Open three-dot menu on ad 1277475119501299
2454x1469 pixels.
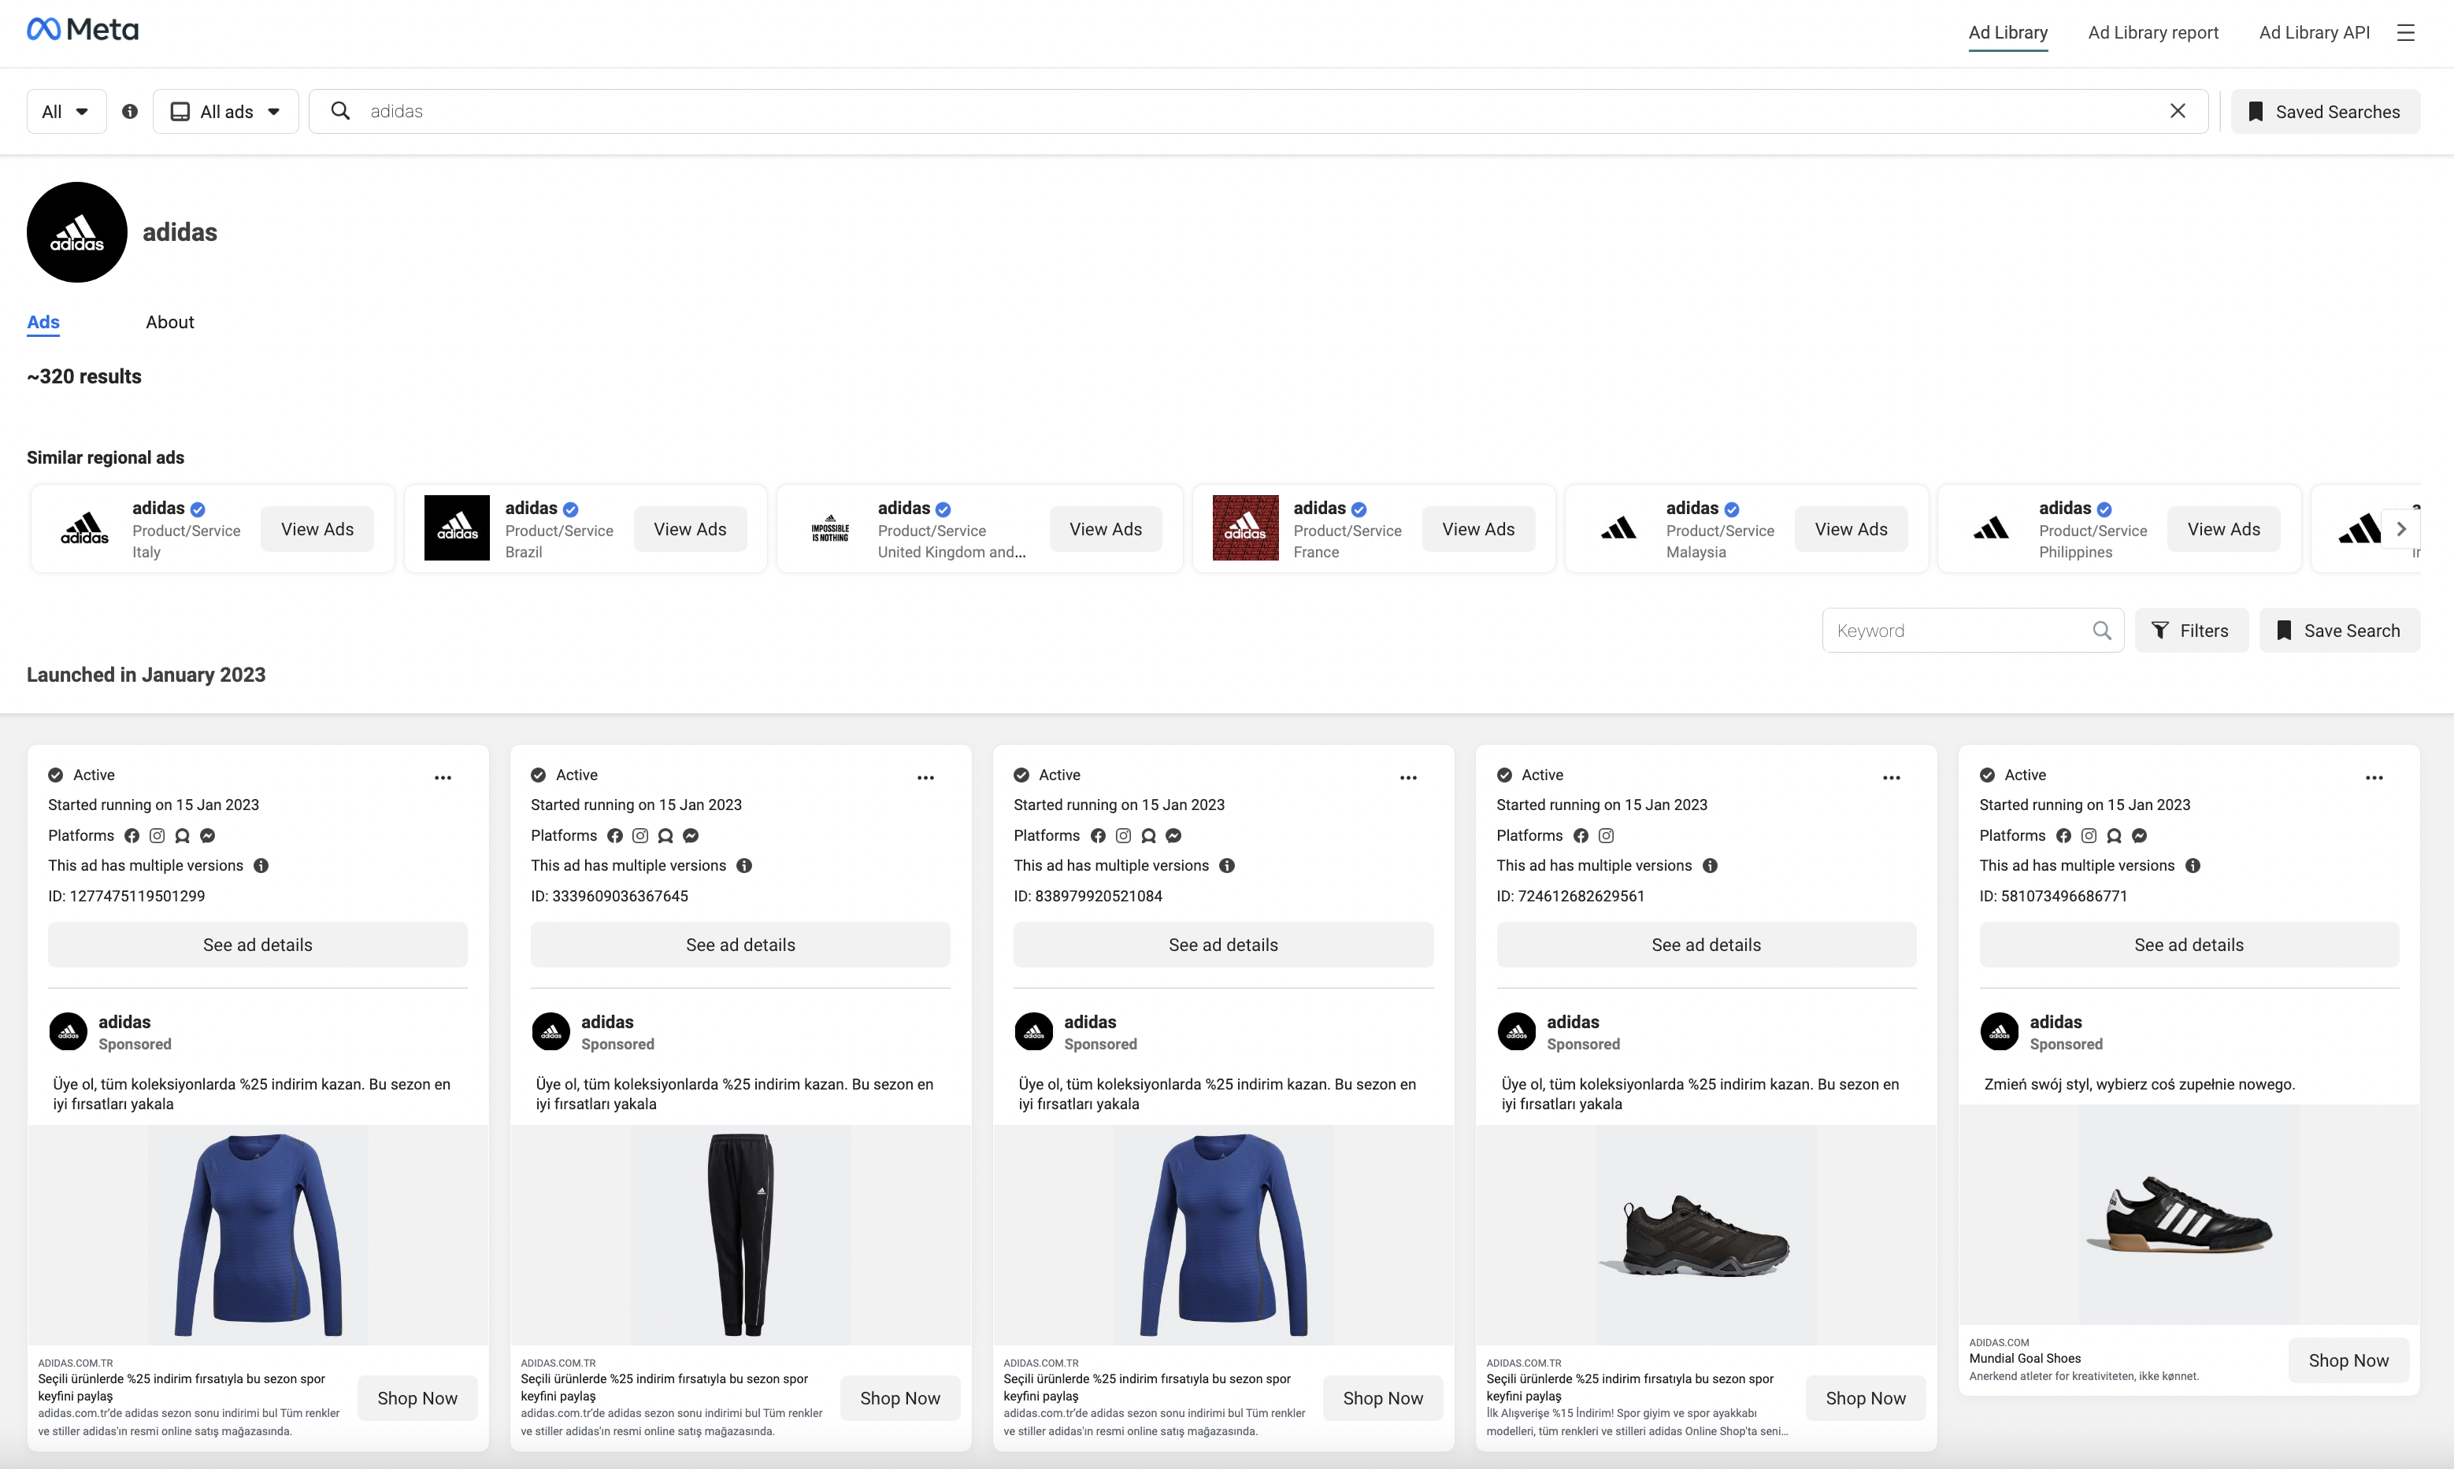(443, 777)
